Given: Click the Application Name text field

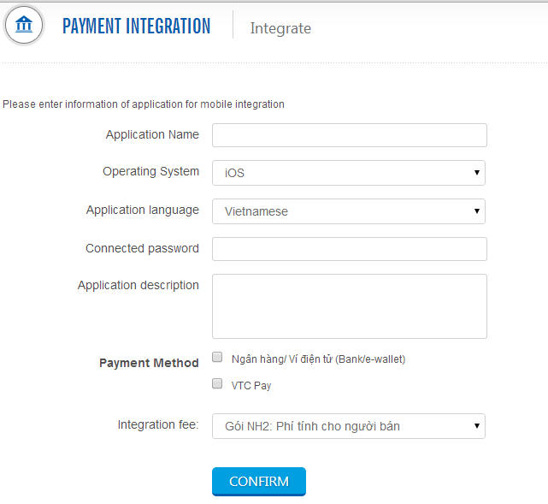Looking at the screenshot, I should pyautogui.click(x=349, y=135).
